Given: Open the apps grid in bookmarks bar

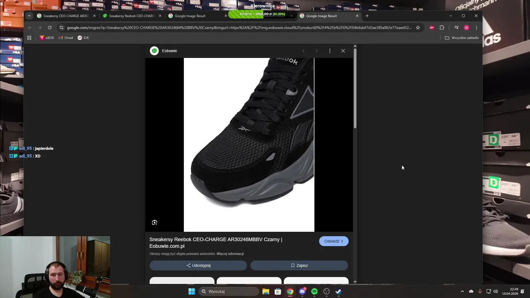Looking at the screenshot, I should point(29,38).
